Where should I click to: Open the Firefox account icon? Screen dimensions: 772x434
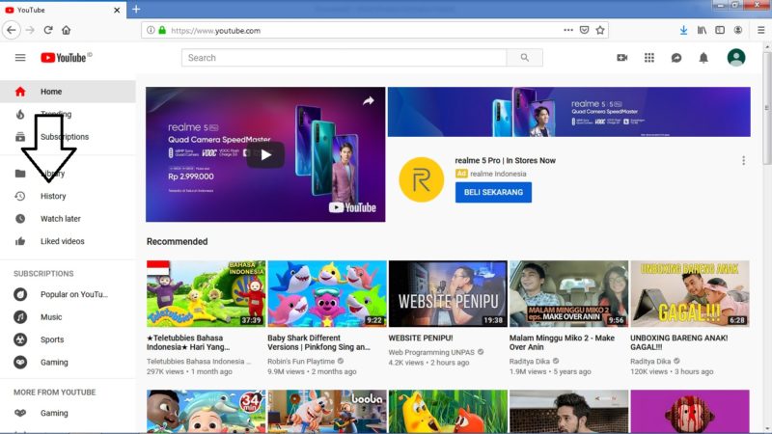pyautogui.click(x=737, y=30)
